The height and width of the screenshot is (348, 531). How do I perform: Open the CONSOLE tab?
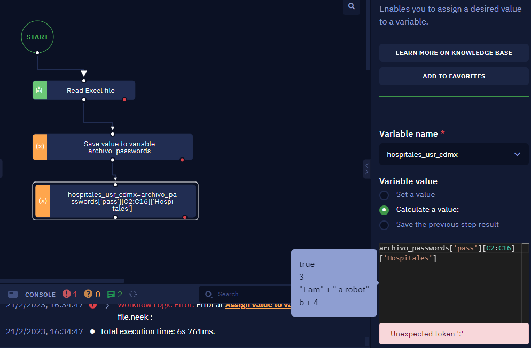(x=40, y=295)
